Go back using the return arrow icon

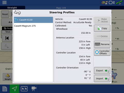17,12
